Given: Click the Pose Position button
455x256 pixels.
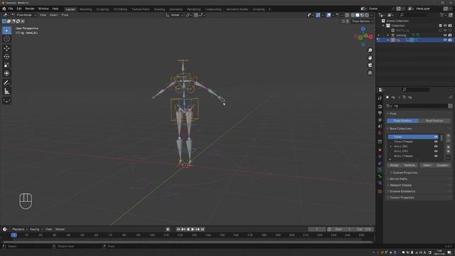Looking at the screenshot, I should click(x=402, y=121).
